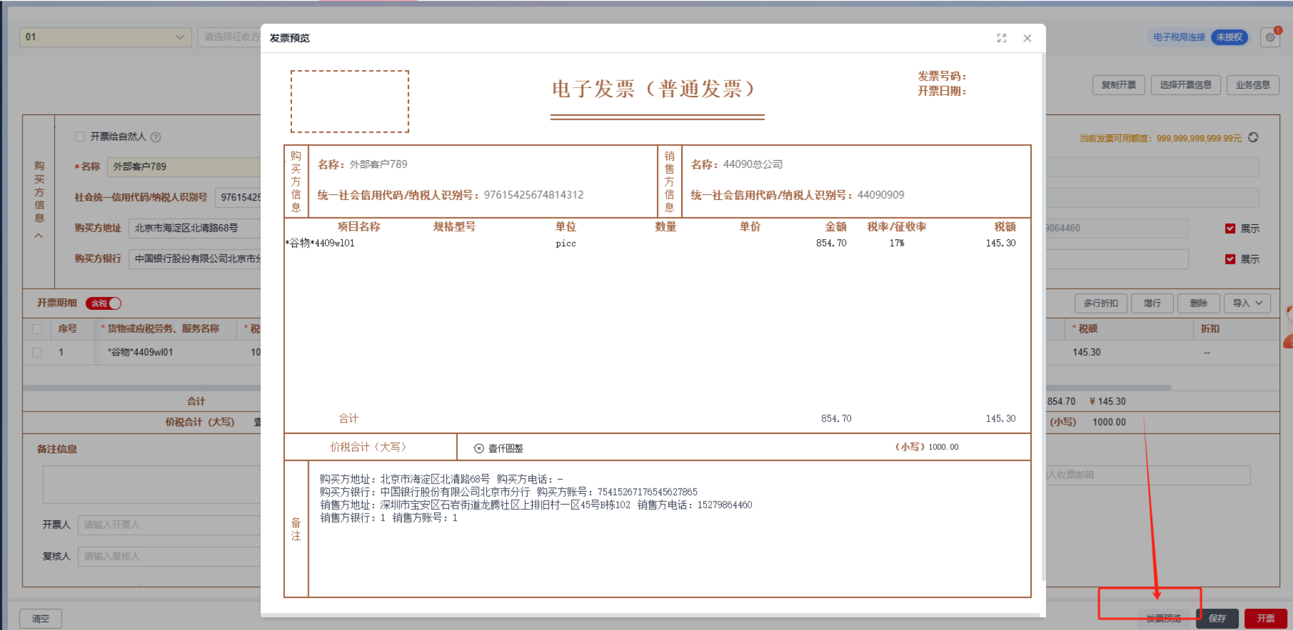1293x630 pixels.
Task: Click the 保存 button
Action: pos(1217,618)
